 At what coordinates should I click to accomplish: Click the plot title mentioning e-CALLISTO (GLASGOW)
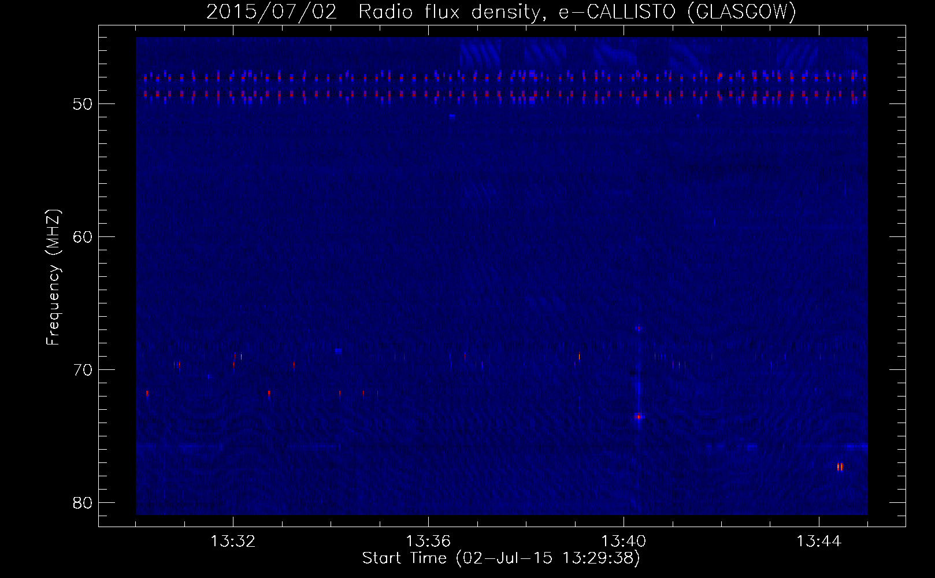pyautogui.click(x=501, y=12)
